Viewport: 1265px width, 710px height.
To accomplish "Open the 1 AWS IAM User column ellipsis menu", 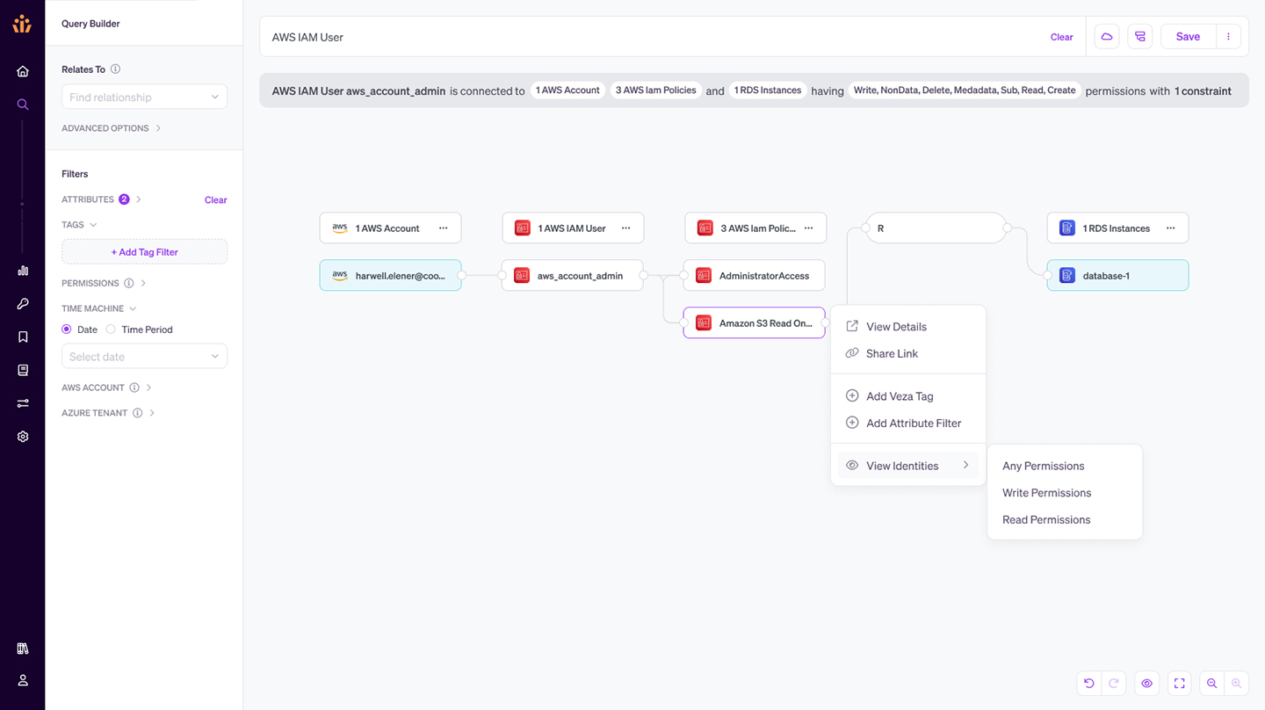I will tap(626, 228).
